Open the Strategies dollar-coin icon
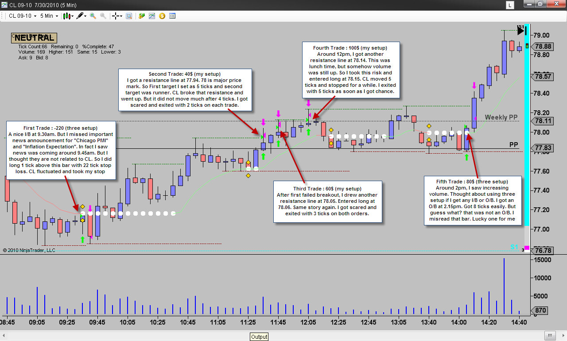The height and width of the screenshot is (341, 567). 162,16
